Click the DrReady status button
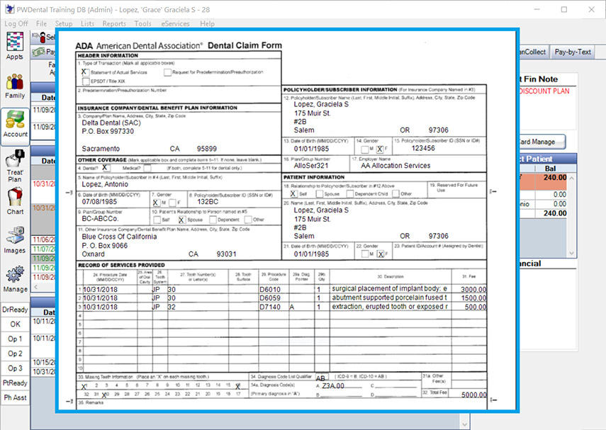The image size is (606, 430). tap(15, 310)
